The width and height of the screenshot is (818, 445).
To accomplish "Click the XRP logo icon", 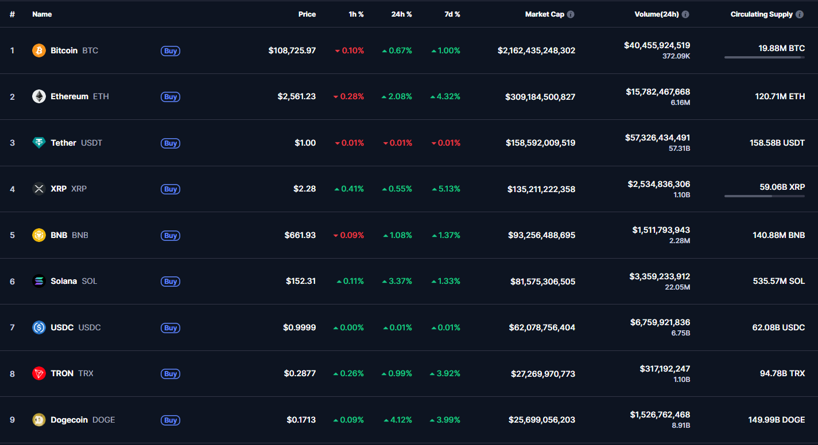I will [x=38, y=189].
